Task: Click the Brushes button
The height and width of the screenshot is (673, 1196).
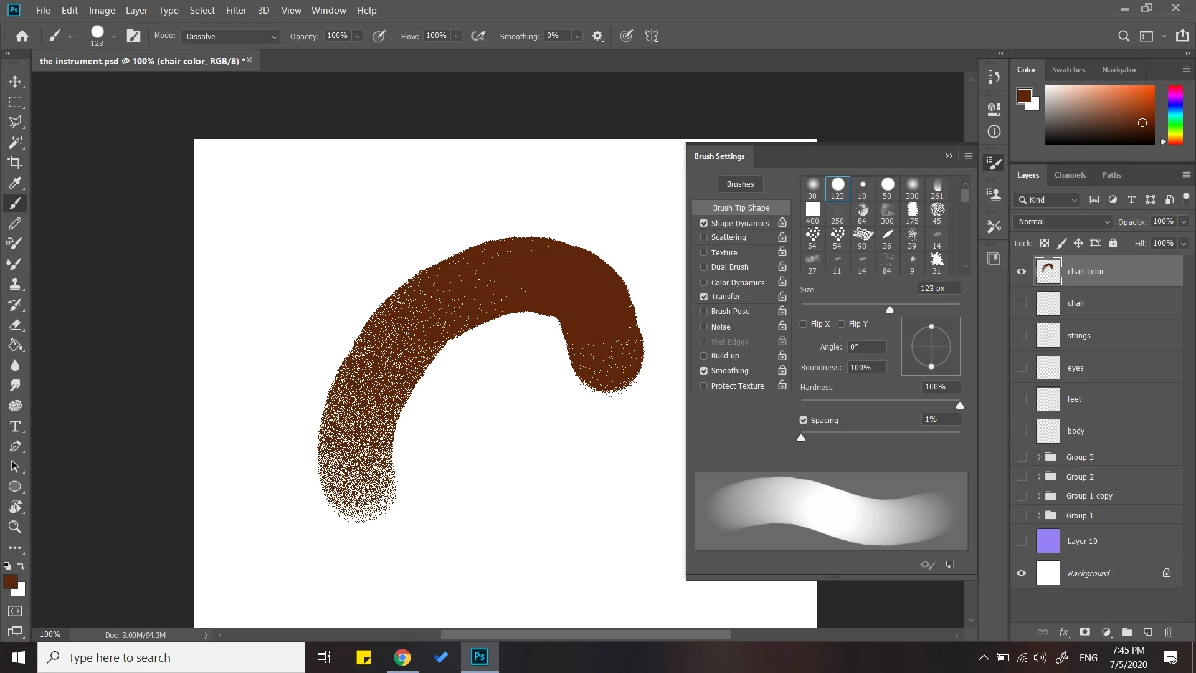Action: [740, 184]
